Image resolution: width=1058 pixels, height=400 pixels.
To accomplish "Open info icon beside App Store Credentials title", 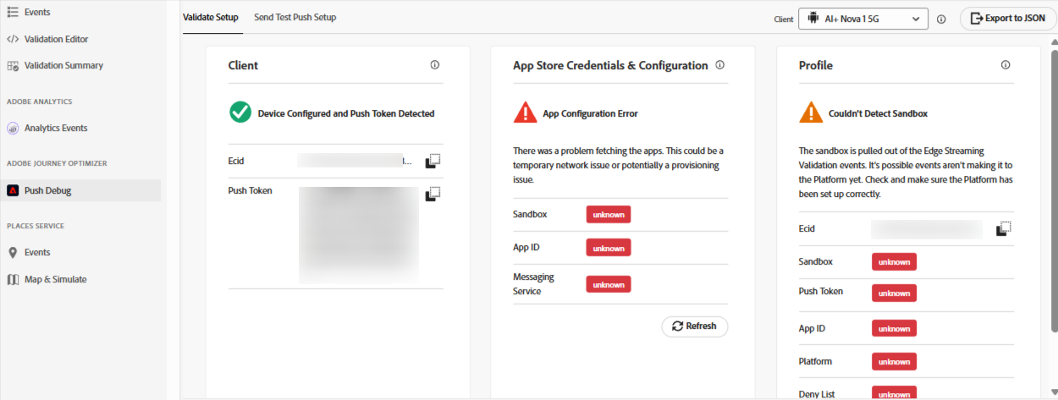I will tap(720, 65).
